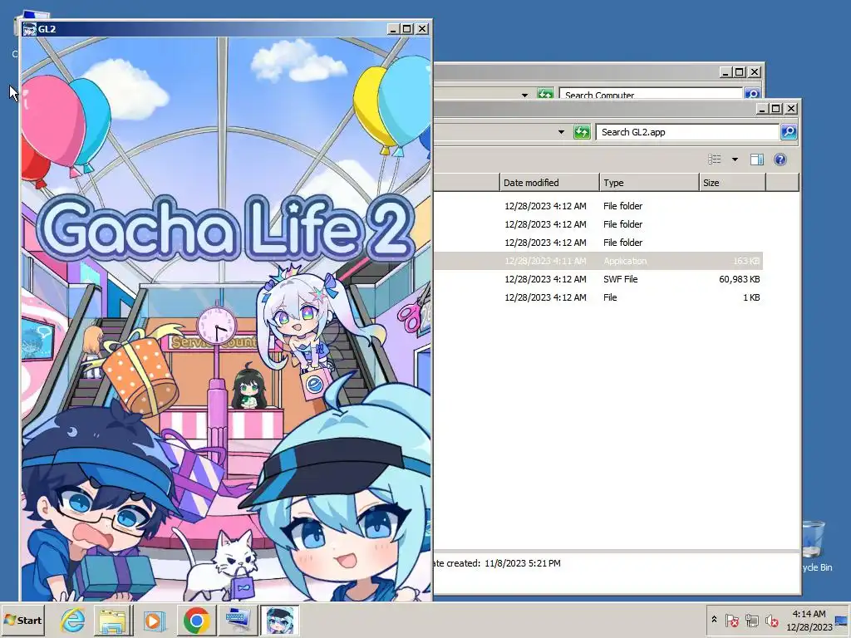Change the view using the views icon
Viewport: 851px width, 638px height.
point(714,159)
